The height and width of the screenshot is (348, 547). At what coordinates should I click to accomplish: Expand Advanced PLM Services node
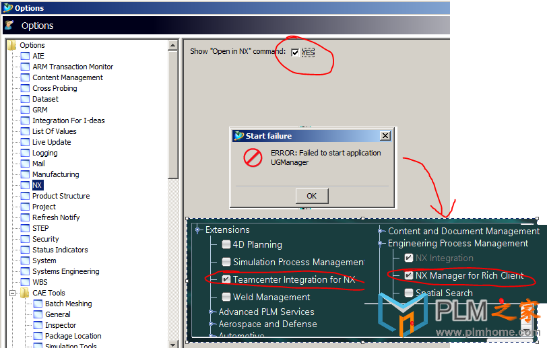[x=212, y=312]
